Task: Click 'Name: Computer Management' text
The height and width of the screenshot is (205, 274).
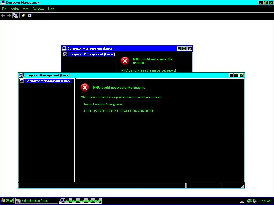Action: coord(103,104)
